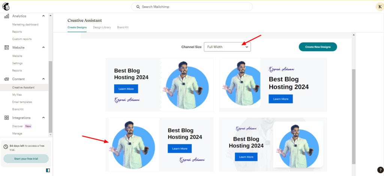Switch to the Brand Kit tab
This screenshot has height=176, width=384.
123,27
